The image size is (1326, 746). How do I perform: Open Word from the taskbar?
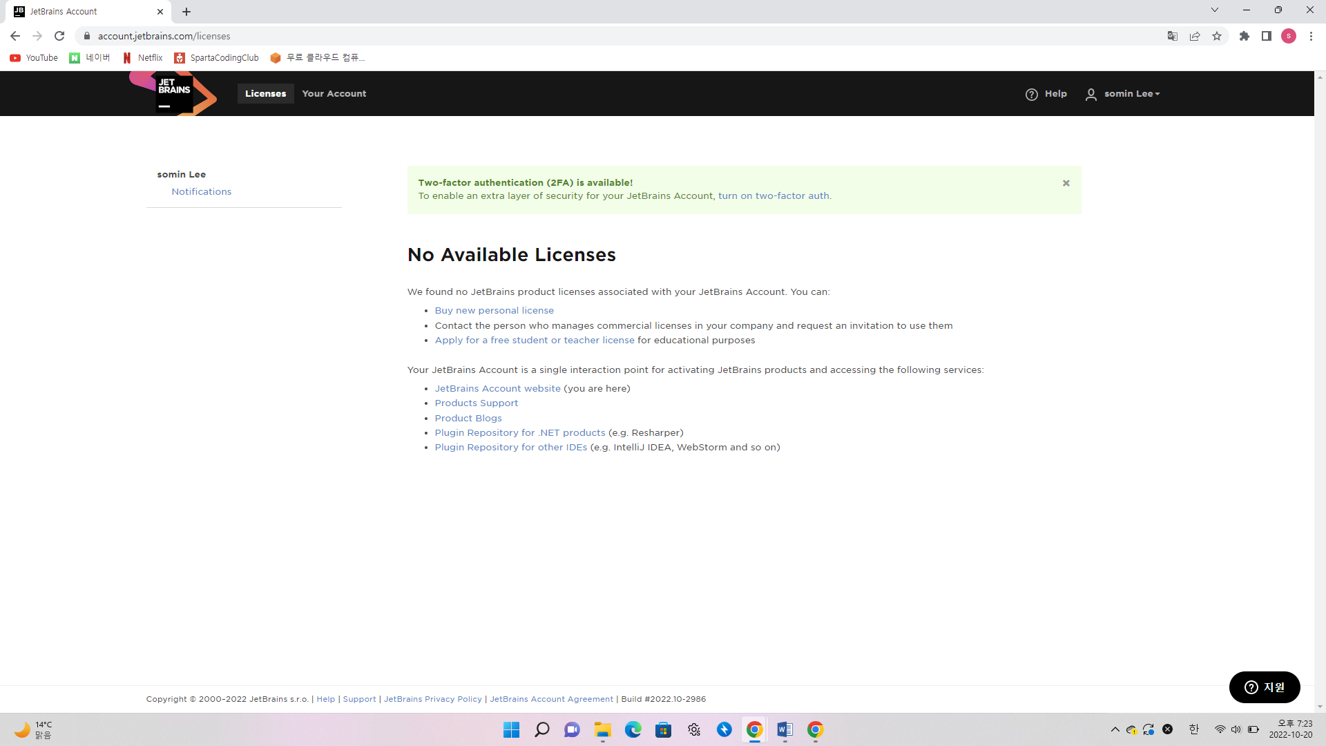pyautogui.click(x=785, y=729)
